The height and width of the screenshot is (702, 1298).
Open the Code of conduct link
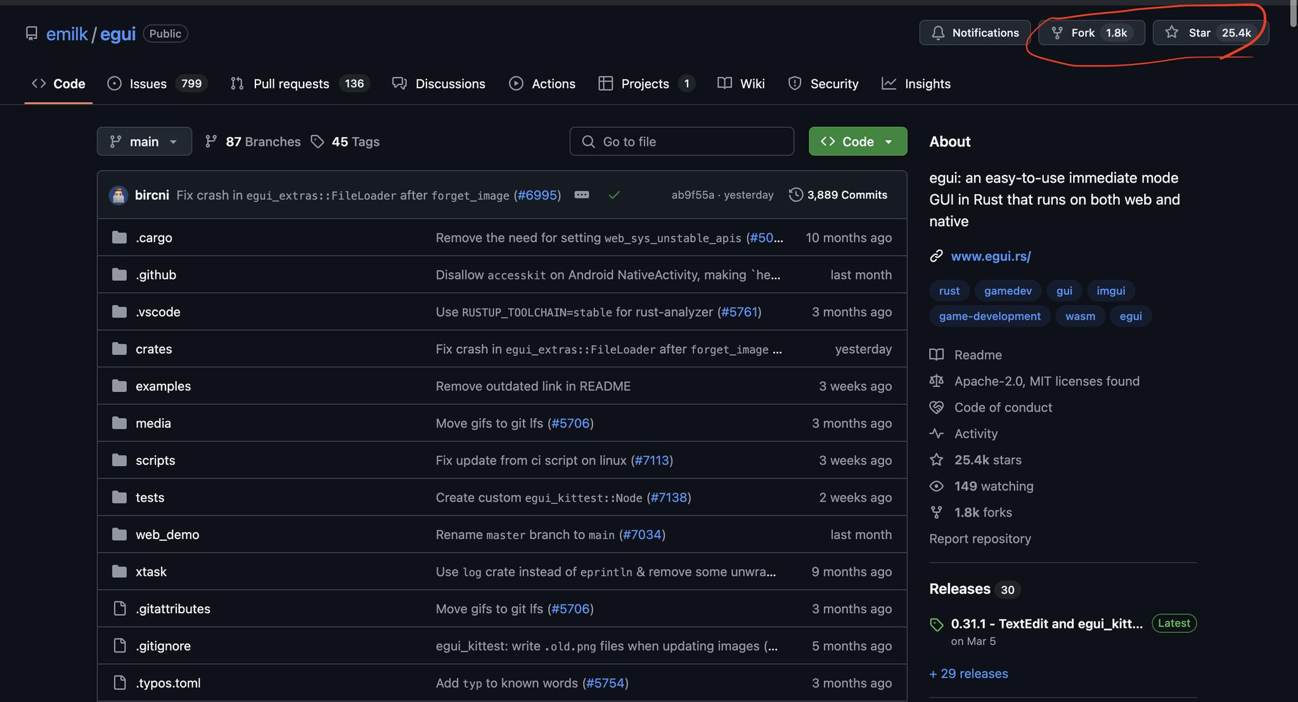1003,408
